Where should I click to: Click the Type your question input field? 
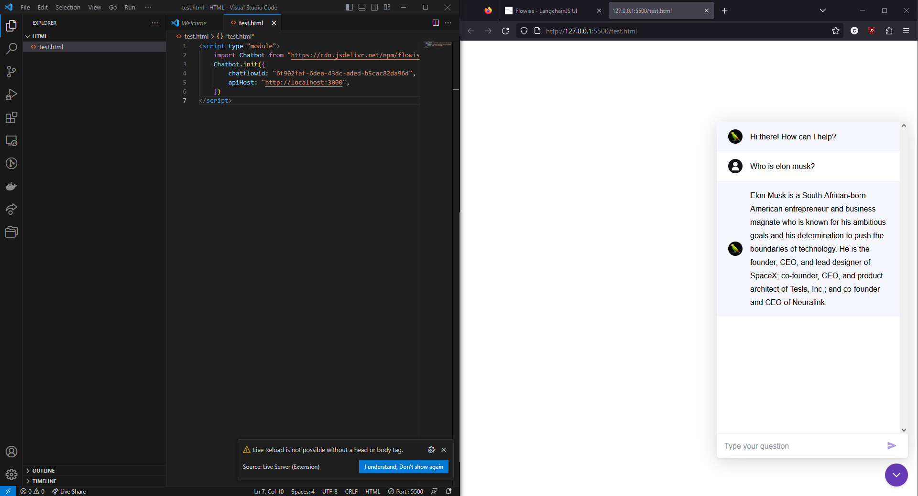(x=801, y=446)
